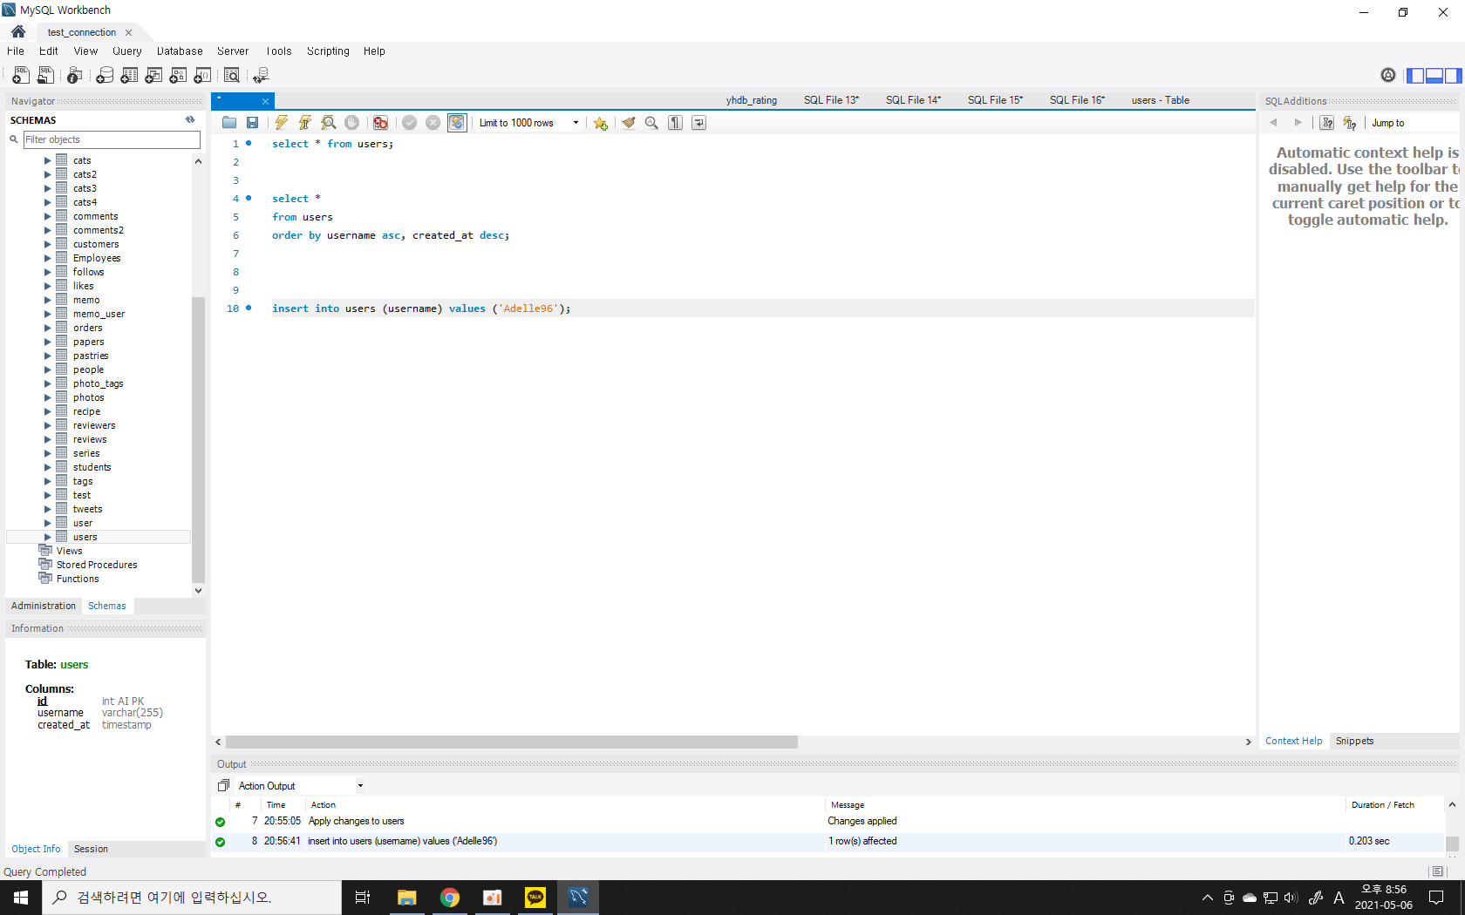Click the Execute statement lightning bolt icon
Viewport: 1465px width, 915px height.
tap(282, 123)
